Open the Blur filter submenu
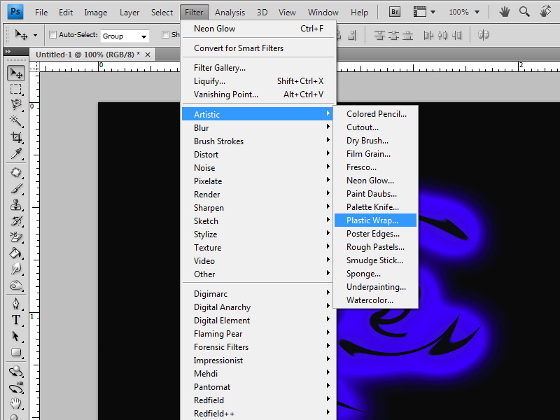This screenshot has height=420, width=560. [201, 128]
